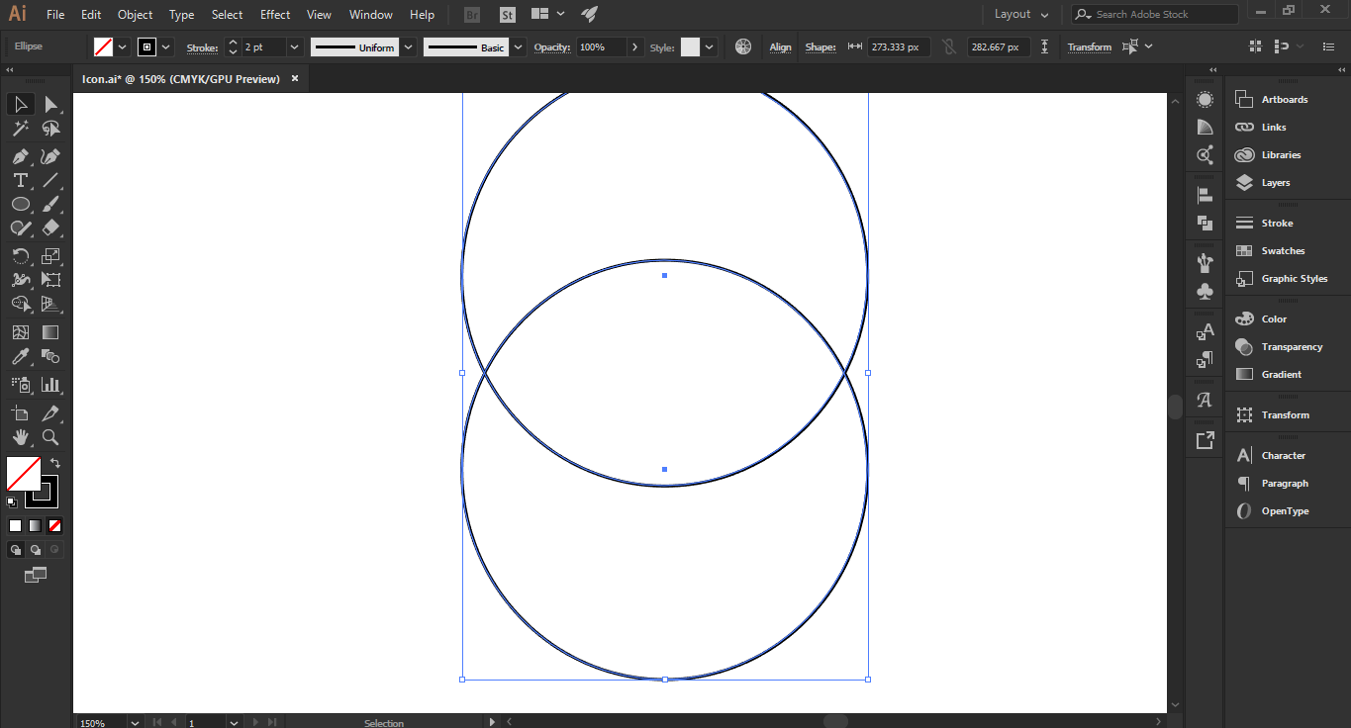Screen dimensions: 1351x728
Task: Pick the Paintbrush tool
Action: [50, 204]
